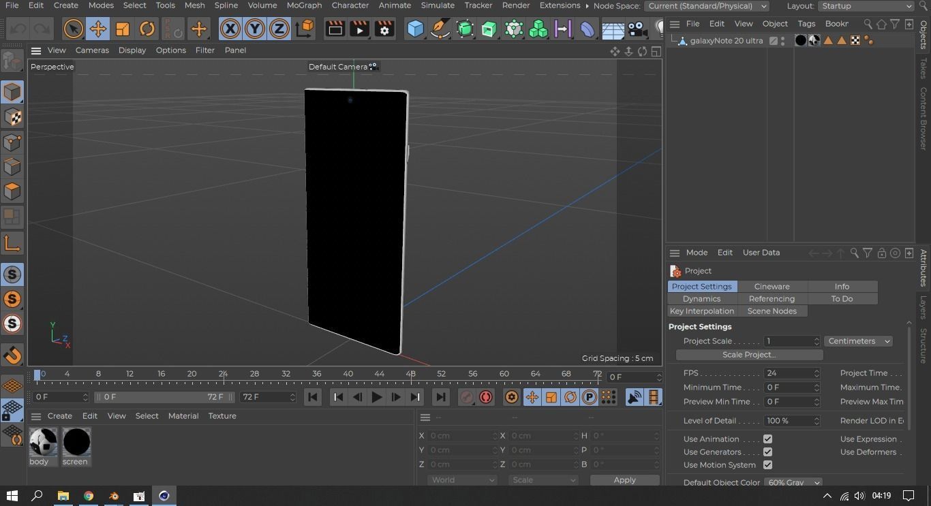Go to start of timeline

(x=313, y=397)
